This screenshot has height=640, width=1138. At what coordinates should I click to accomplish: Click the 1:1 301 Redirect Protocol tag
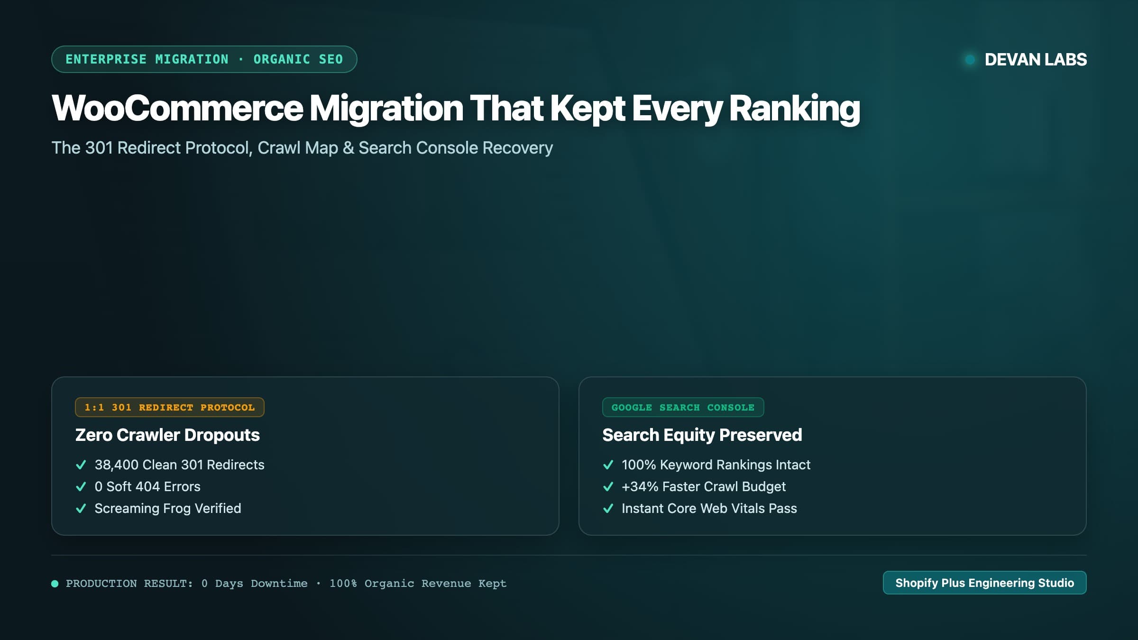(x=170, y=407)
